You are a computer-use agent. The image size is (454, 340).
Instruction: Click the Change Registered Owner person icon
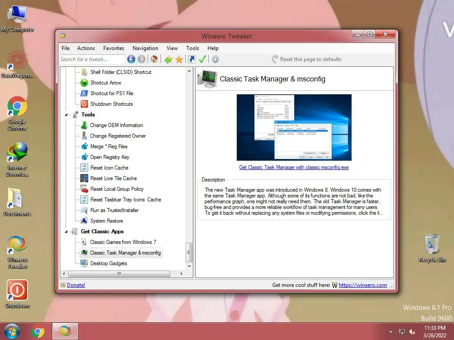(84, 135)
